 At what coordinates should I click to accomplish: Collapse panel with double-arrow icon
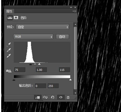71,7
